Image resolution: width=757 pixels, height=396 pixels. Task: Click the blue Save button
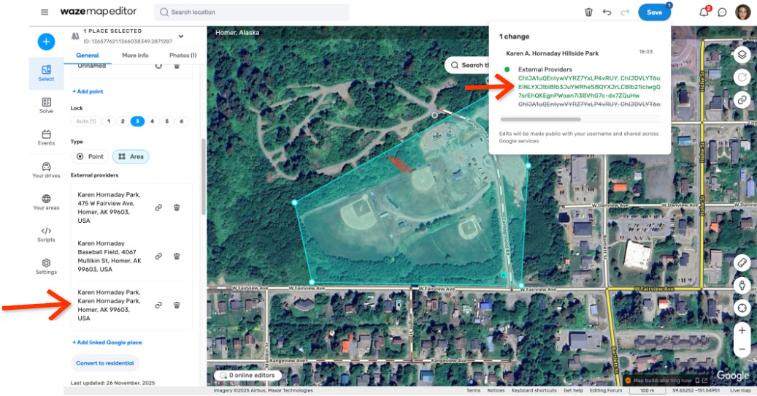[x=654, y=12]
